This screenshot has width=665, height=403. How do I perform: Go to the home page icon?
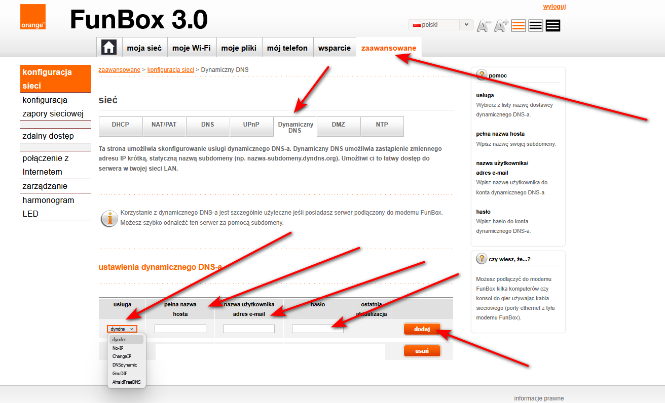point(109,48)
